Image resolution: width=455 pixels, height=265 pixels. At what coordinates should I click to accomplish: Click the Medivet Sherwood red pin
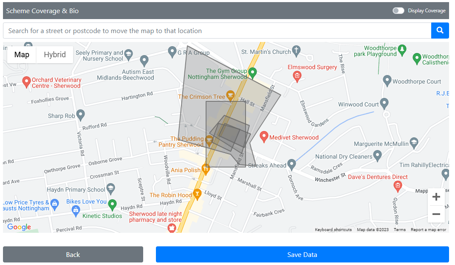264,137
